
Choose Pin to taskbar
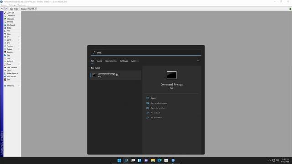click(156, 118)
